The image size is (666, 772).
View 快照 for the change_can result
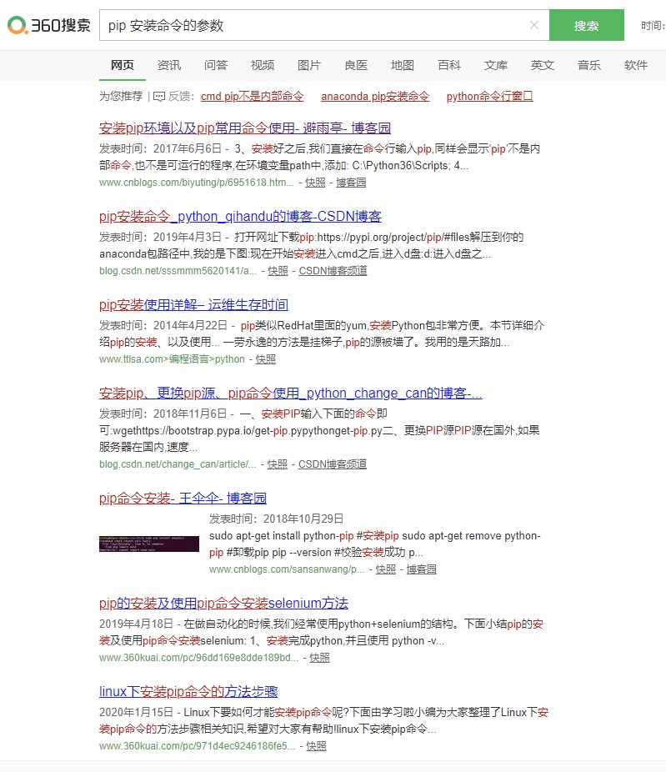click(277, 464)
